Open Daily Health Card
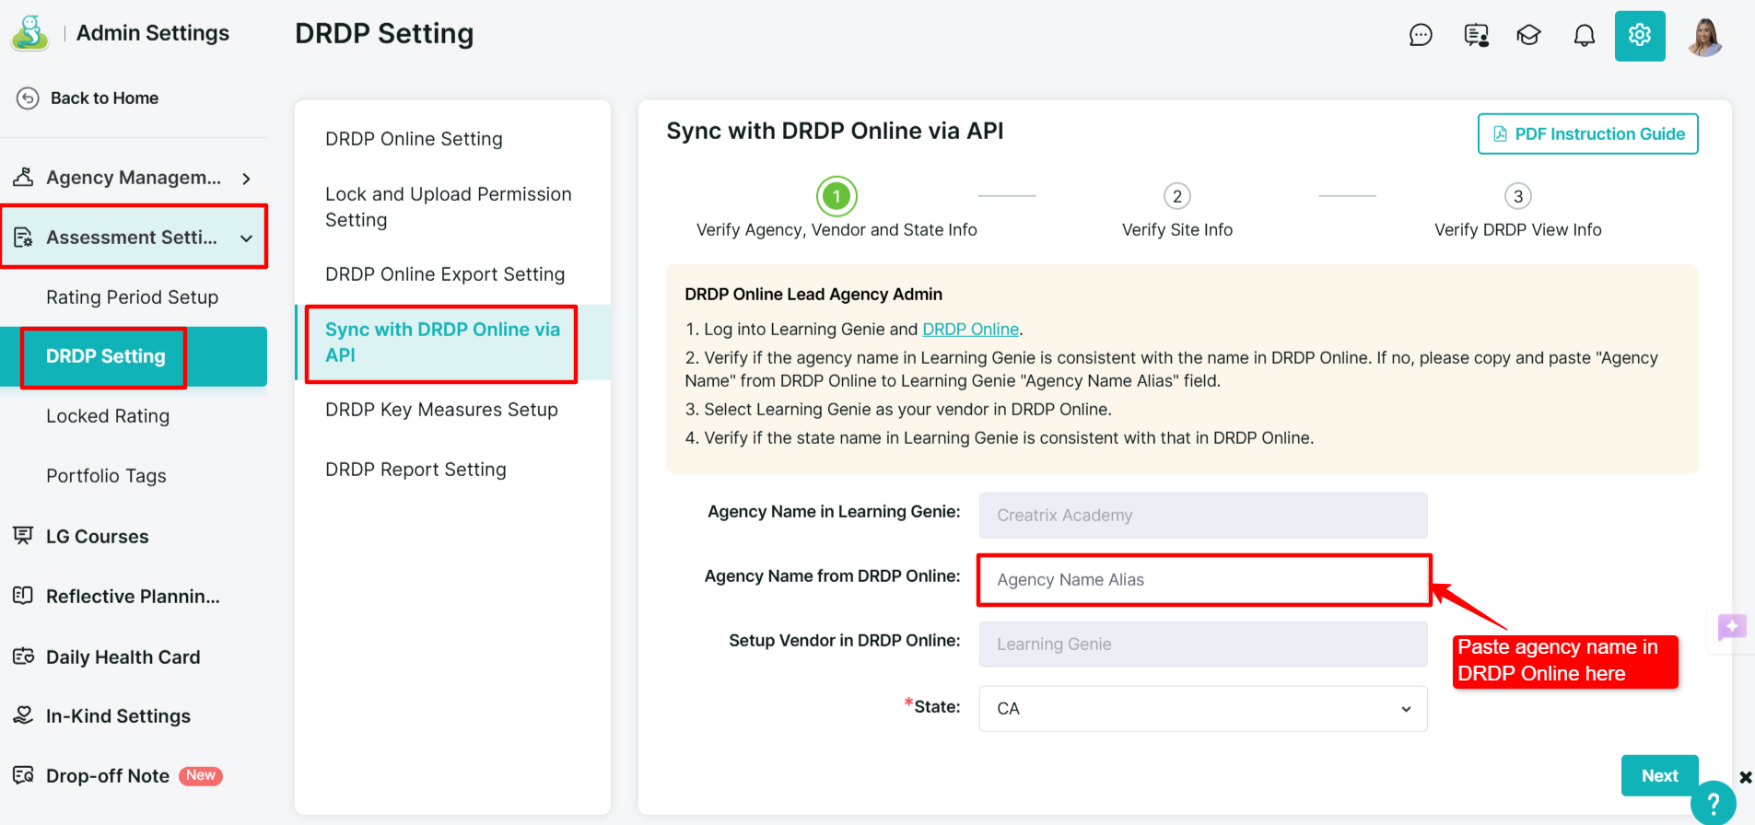Image resolution: width=1755 pixels, height=825 pixels. tap(123, 657)
